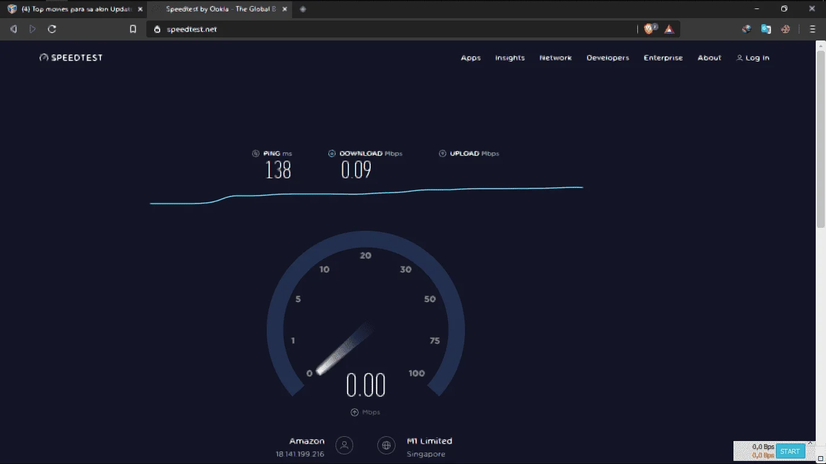Click the user profile circle icon

tap(345, 446)
